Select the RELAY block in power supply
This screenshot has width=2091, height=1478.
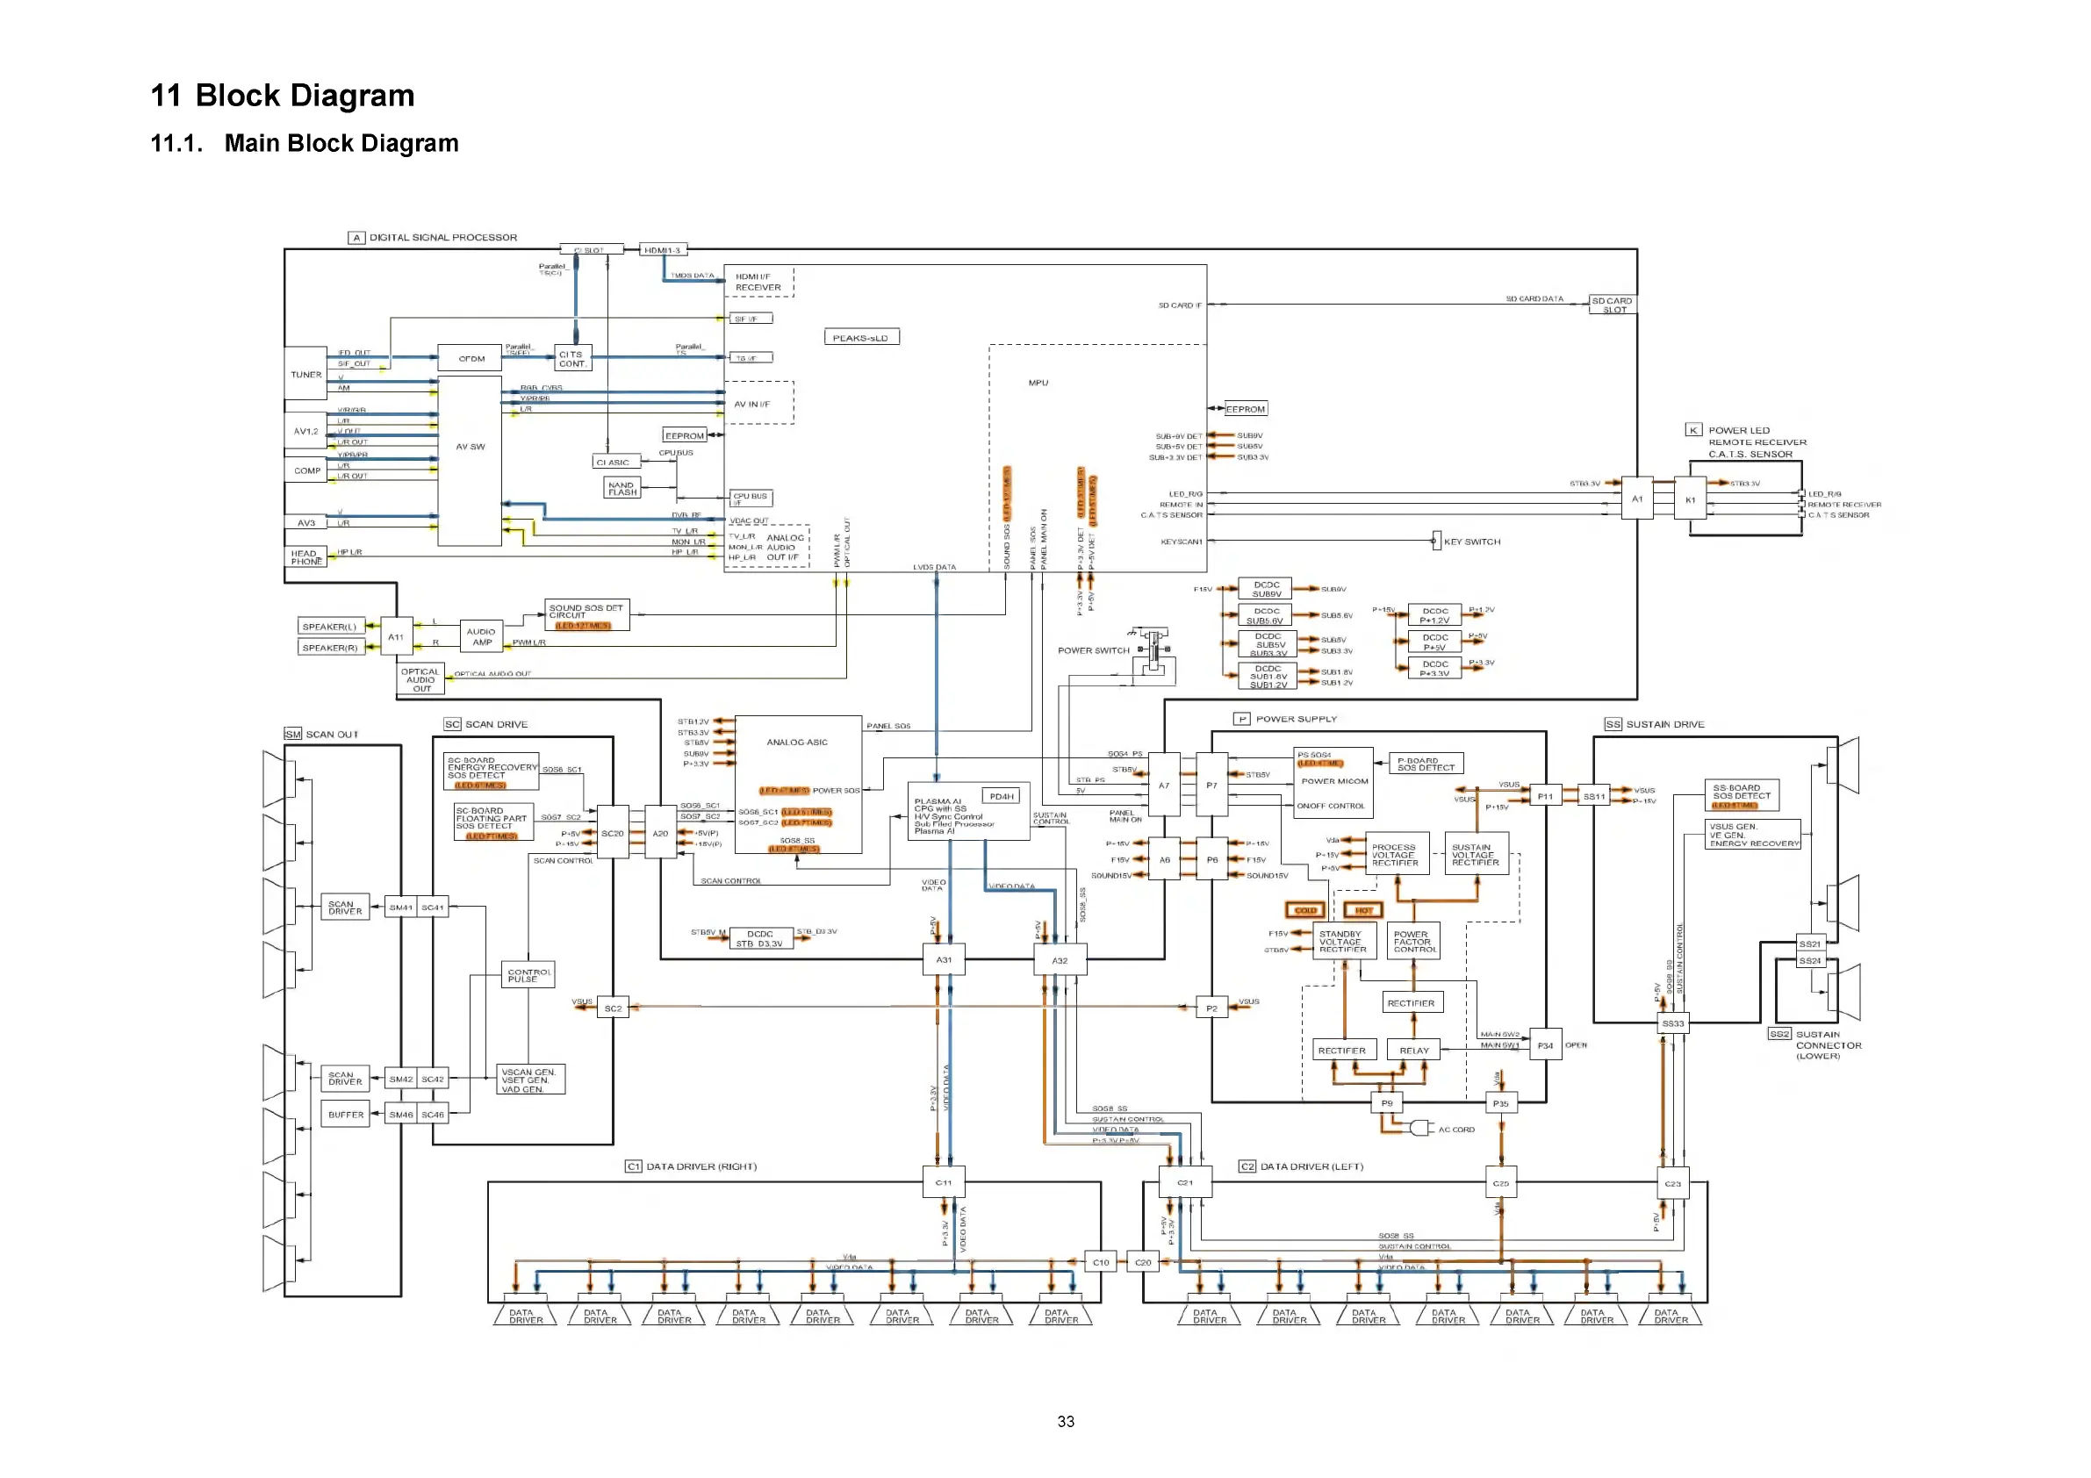pyautogui.click(x=1413, y=1050)
